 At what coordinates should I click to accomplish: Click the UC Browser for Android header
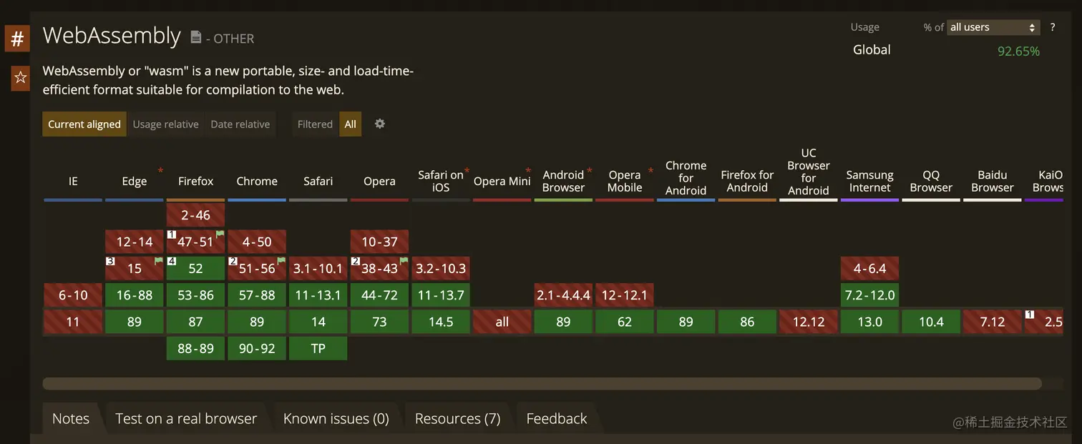tap(809, 172)
